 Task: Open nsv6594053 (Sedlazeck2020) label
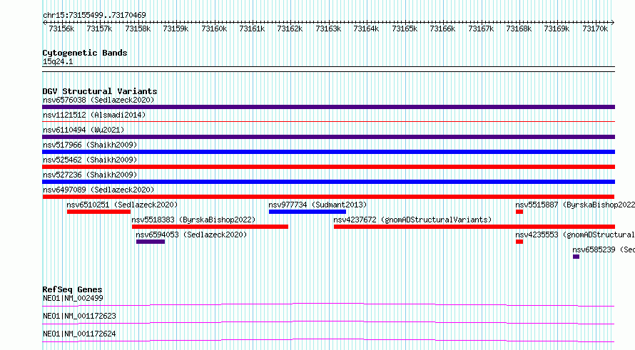click(x=191, y=235)
